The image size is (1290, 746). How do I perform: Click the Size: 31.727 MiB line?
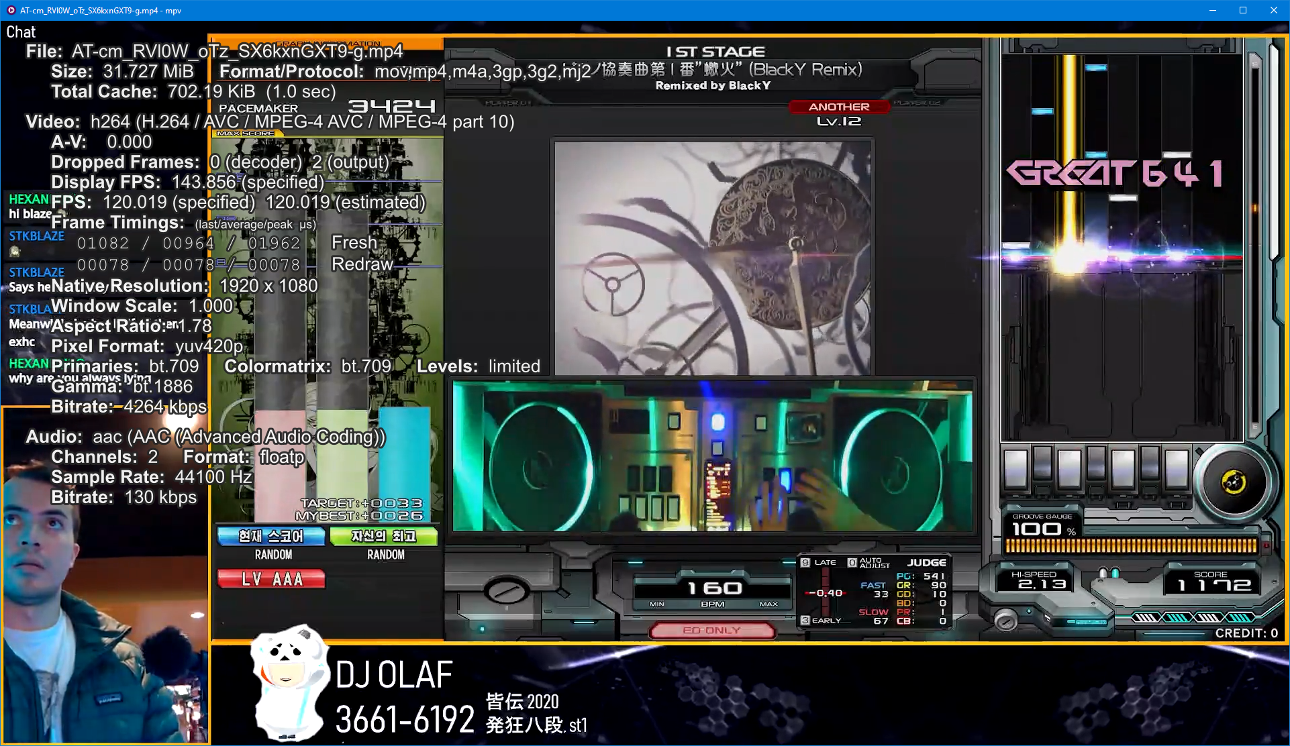[x=122, y=71]
